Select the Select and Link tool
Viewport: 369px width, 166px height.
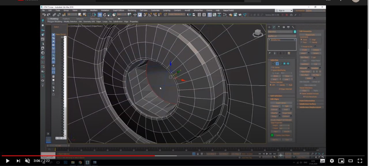click(x=54, y=15)
